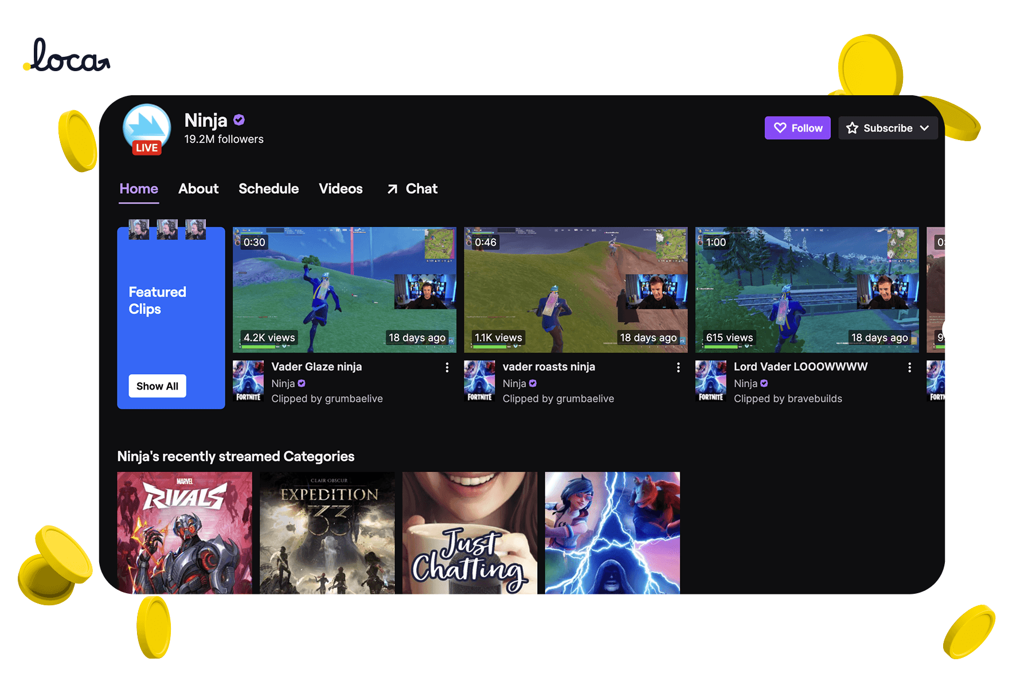The image size is (1032, 689).
Task: Click the 1.1K views label
Action: 498,338
